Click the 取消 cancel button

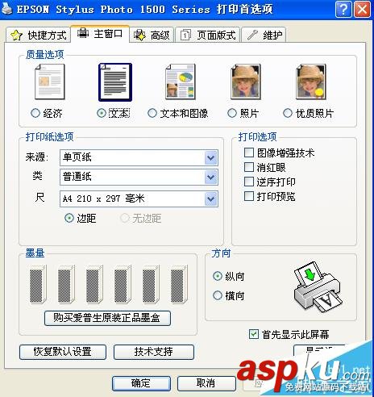coord(206,383)
